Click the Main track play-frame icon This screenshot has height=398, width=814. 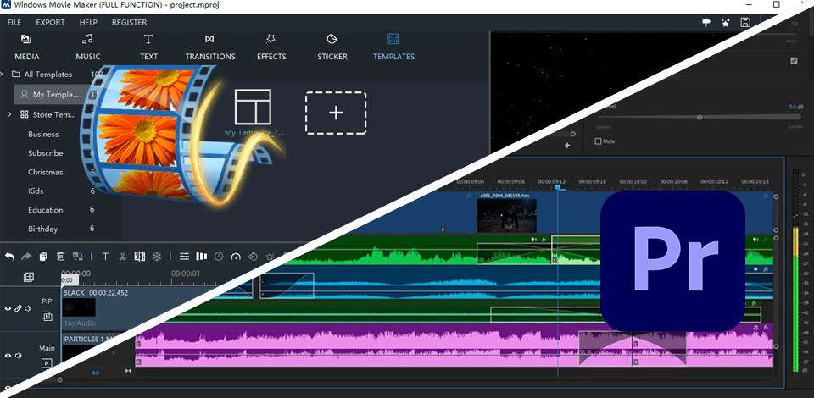[47, 363]
